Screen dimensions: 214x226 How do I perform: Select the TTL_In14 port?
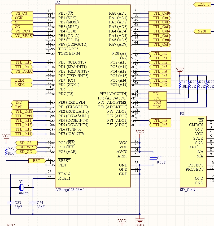pos(22,134)
